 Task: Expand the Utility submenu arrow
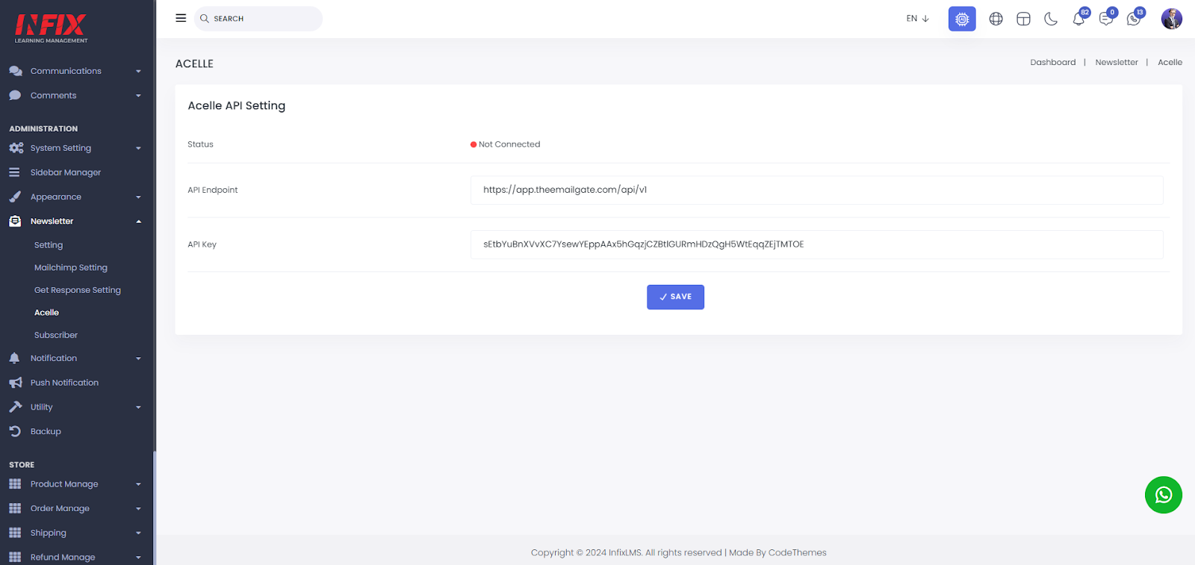point(138,407)
